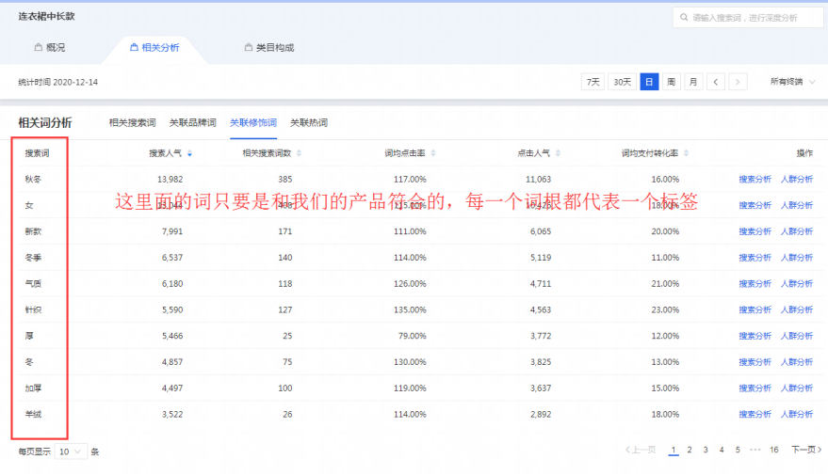Jump to last page 16
The image size is (828, 475).
(x=773, y=450)
